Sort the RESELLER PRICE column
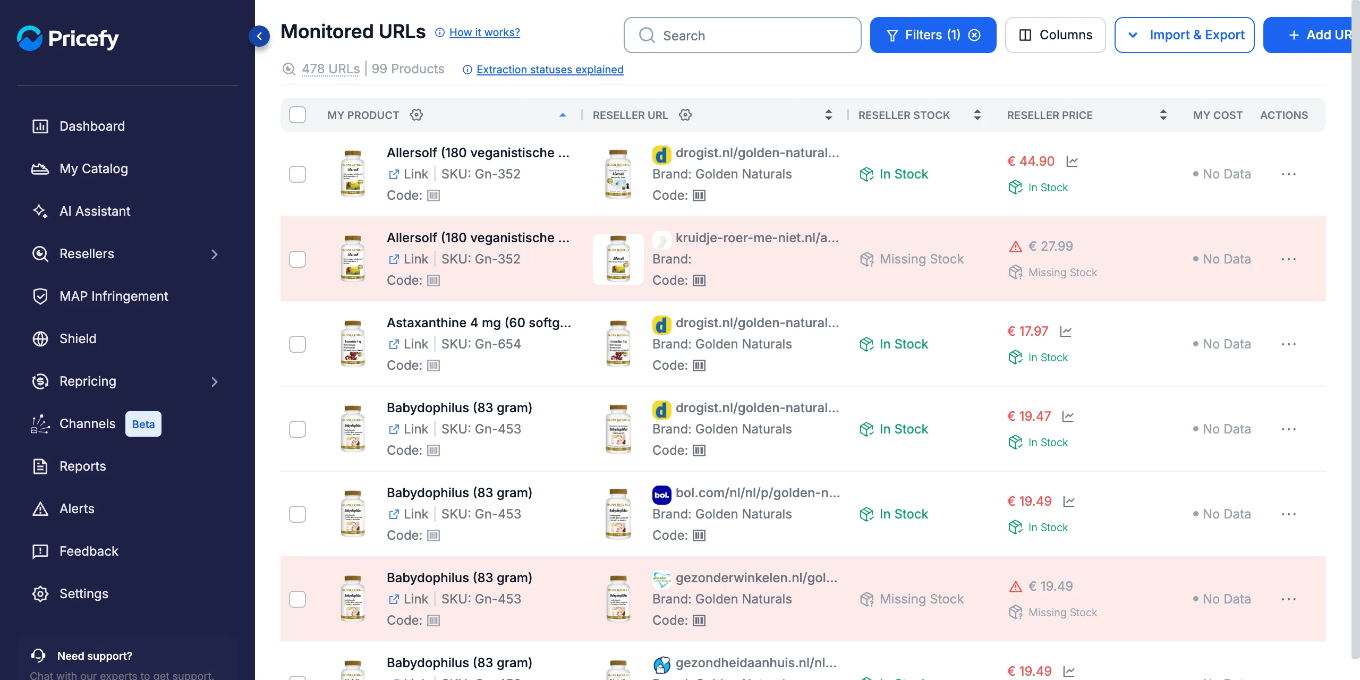The width and height of the screenshot is (1360, 680). coord(1163,115)
